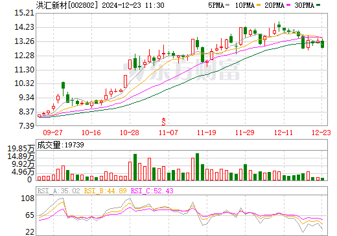This screenshot has width=337, height=236.
Task: Click the RSI_C:52.43 indicator label
Action: click(152, 191)
